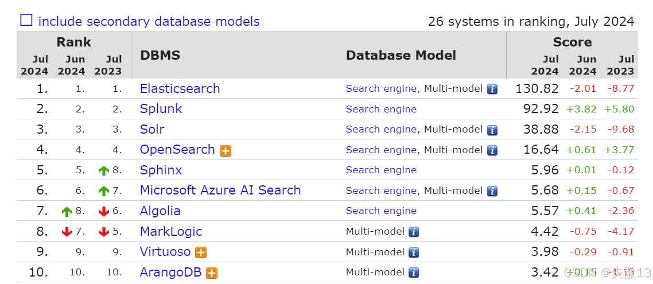Click info icon in Elasticsearch row

pyautogui.click(x=492, y=89)
